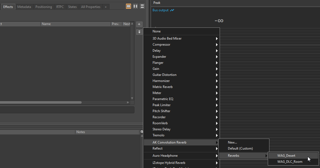Viewport: 320px width, 168px height.
Task: Switch to the RTPC tab
Action: (x=60, y=7)
